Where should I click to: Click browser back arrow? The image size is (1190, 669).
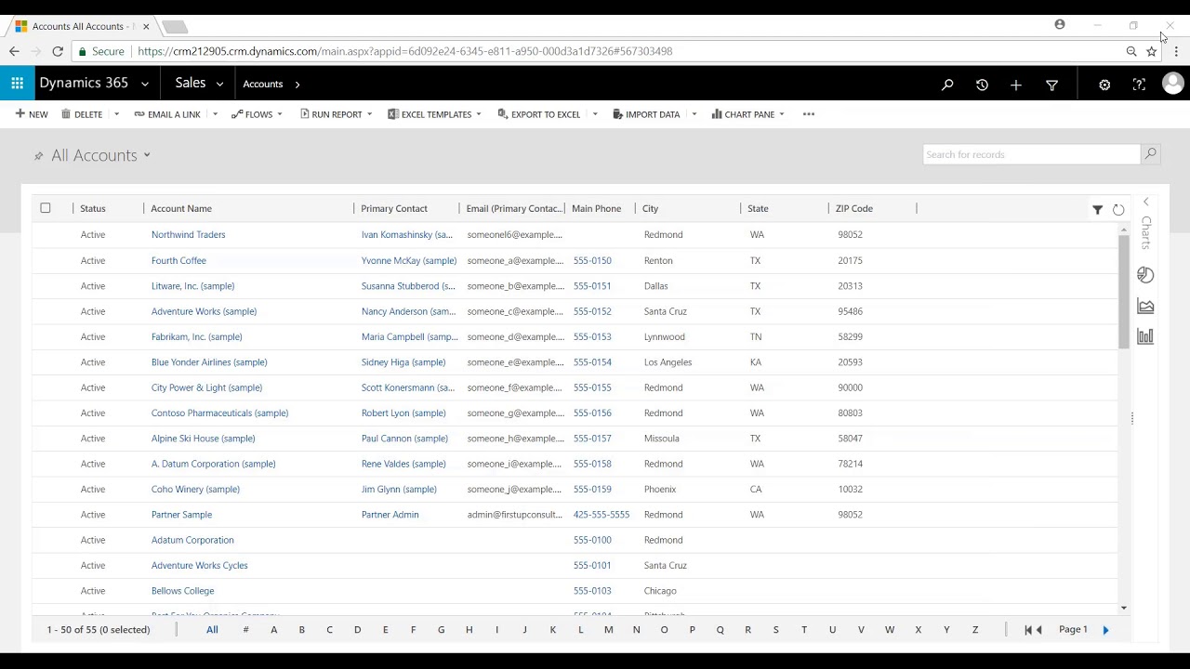coord(14,51)
